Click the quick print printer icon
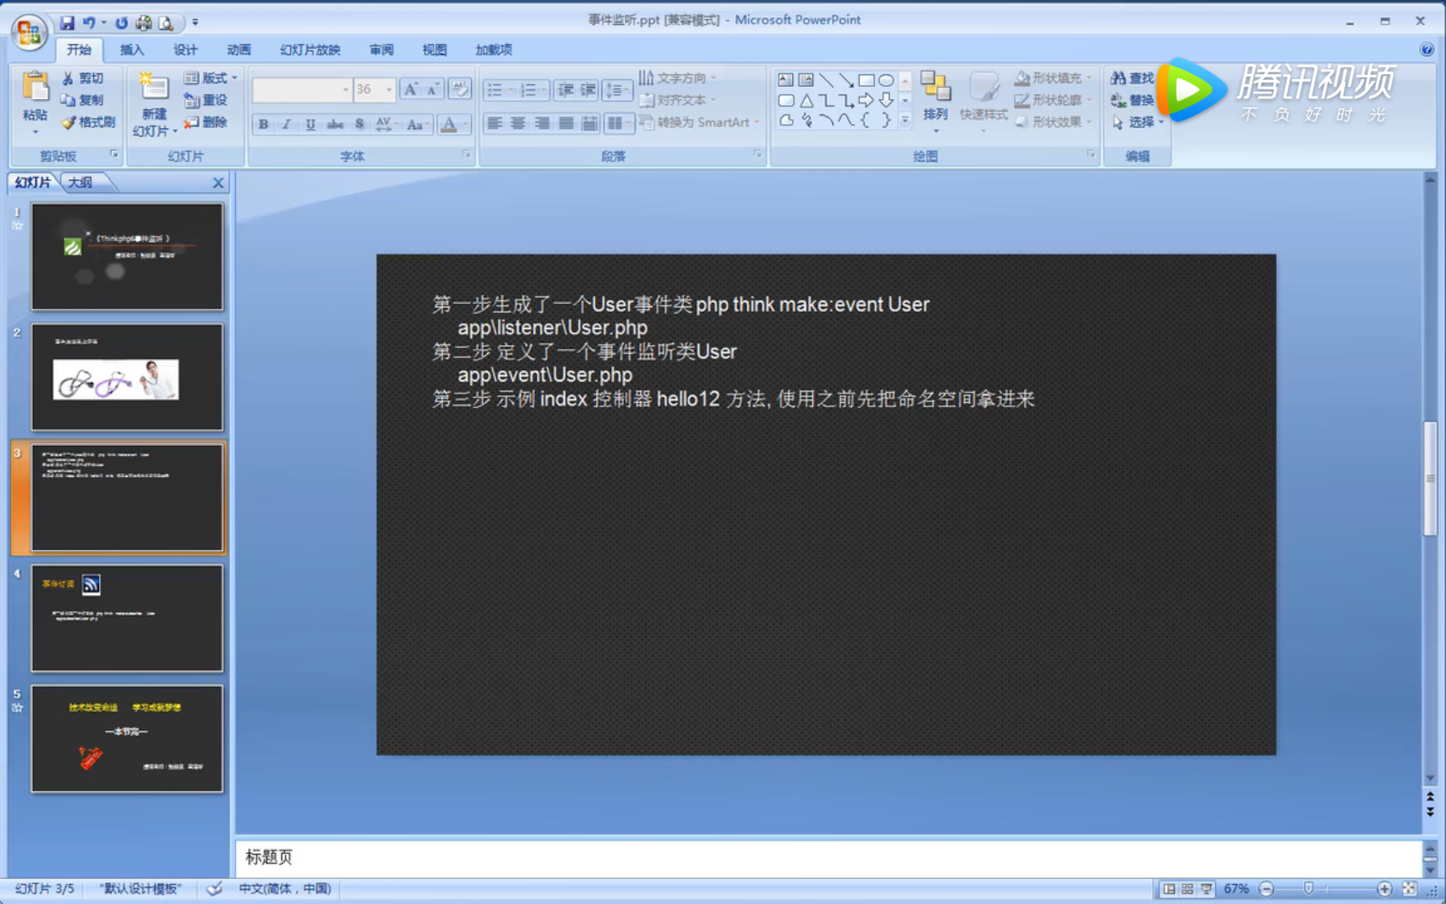The width and height of the screenshot is (1446, 904). coord(144,22)
